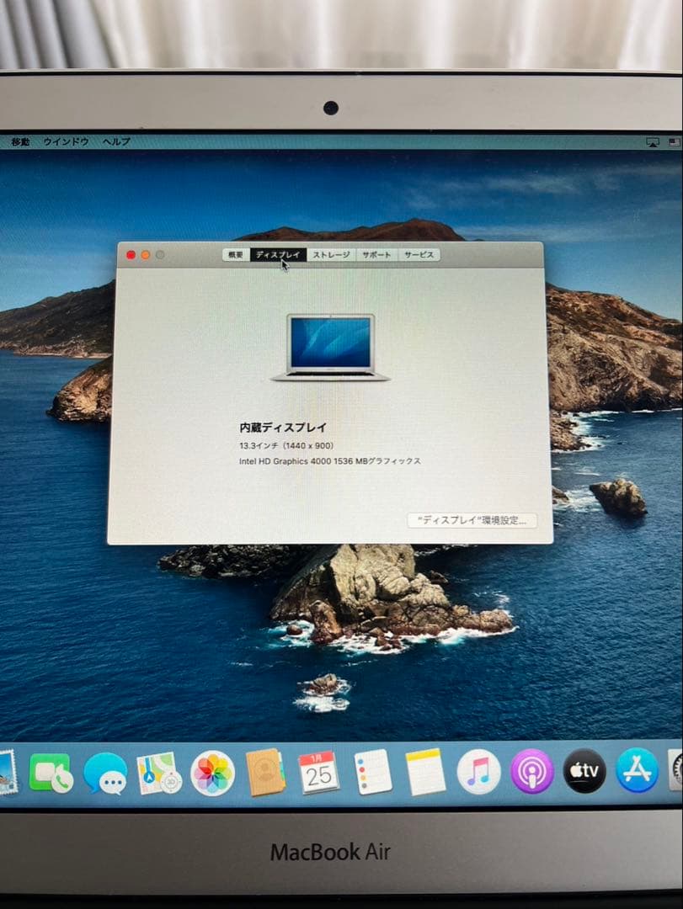Click the MacBook Air display image

pyautogui.click(x=330, y=348)
